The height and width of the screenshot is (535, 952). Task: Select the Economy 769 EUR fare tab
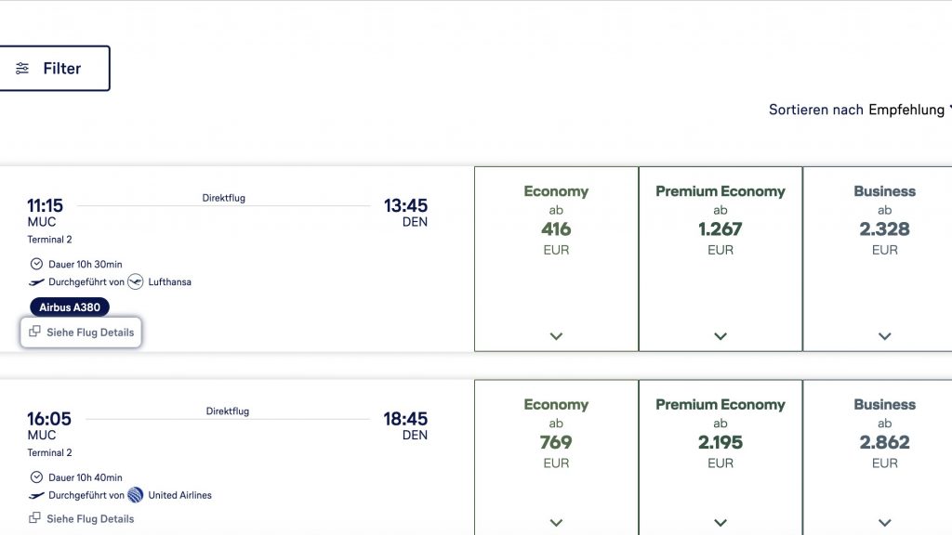[x=556, y=441]
